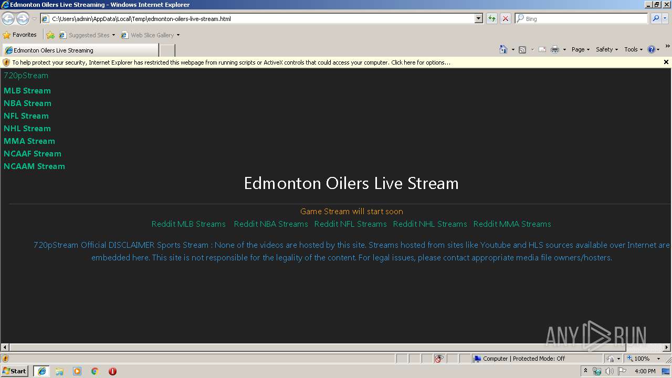Open Reddit NFL Streams link
Viewport: 672px width, 378px height.
[351, 224]
